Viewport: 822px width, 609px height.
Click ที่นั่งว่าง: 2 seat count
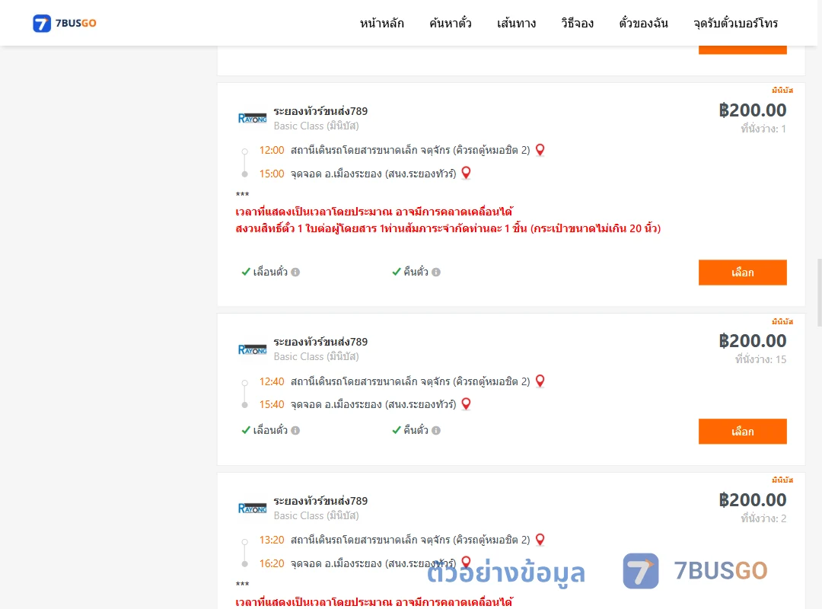pyautogui.click(x=763, y=518)
